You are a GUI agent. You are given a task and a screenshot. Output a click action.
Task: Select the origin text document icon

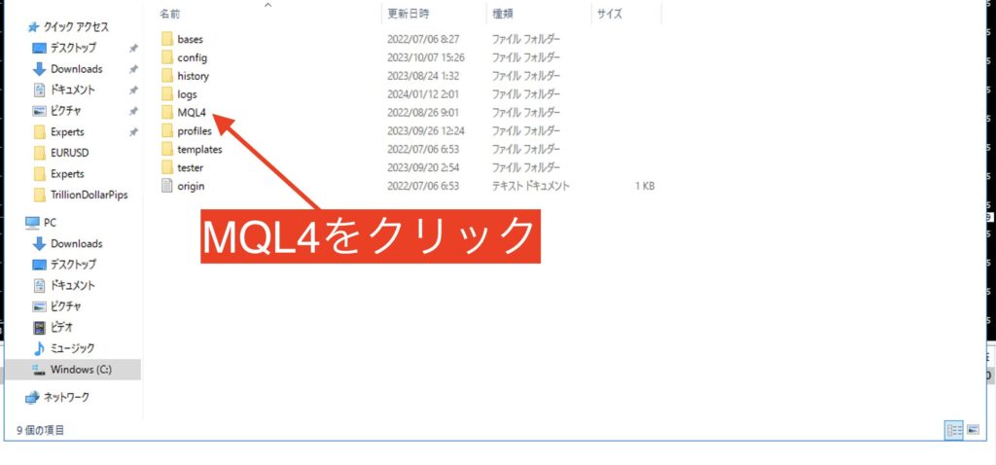point(167,186)
